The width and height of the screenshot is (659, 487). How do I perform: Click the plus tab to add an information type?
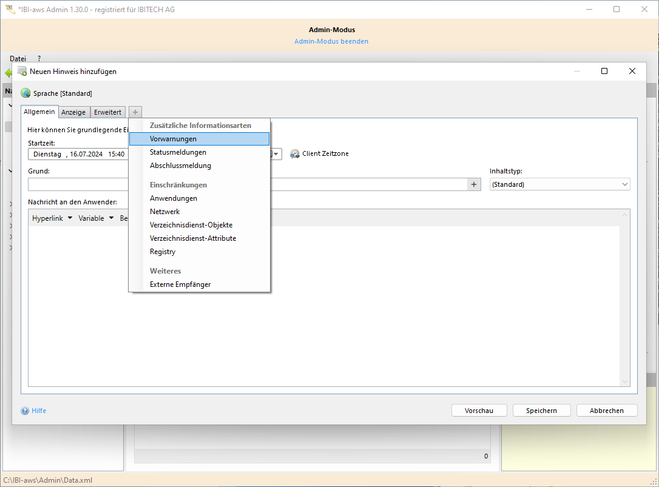[x=135, y=112]
